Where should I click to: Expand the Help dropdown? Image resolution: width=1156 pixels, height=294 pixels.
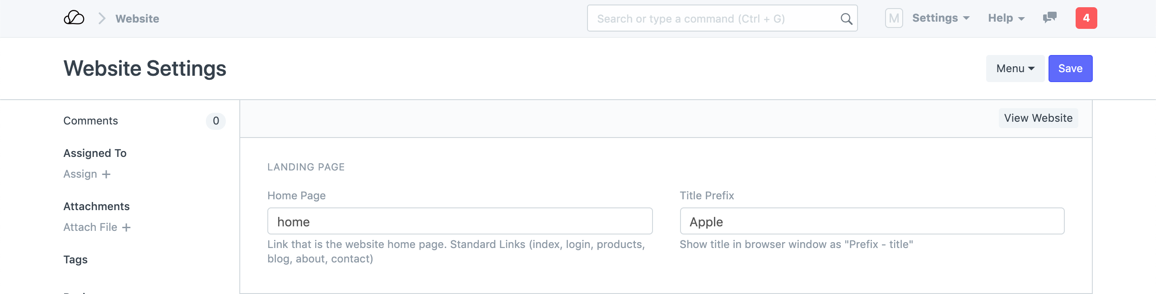[x=1006, y=18]
